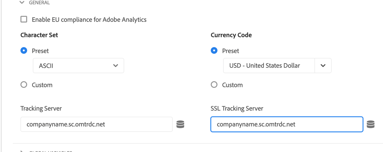Click the currency code combo box arrow

click(323, 66)
